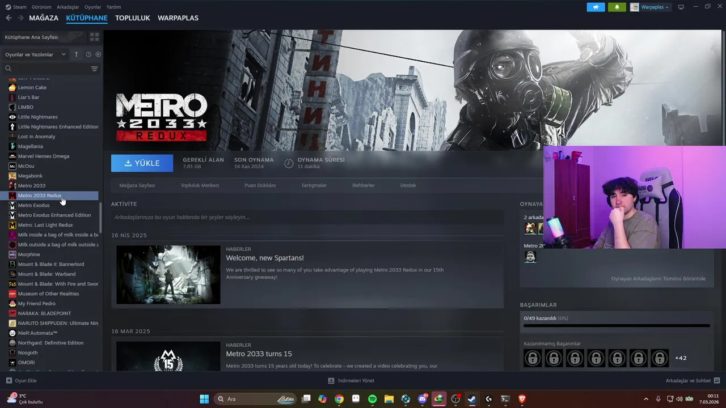This screenshot has height=408, width=726.
Task: Click the achievements progress bar
Action: tap(617, 326)
